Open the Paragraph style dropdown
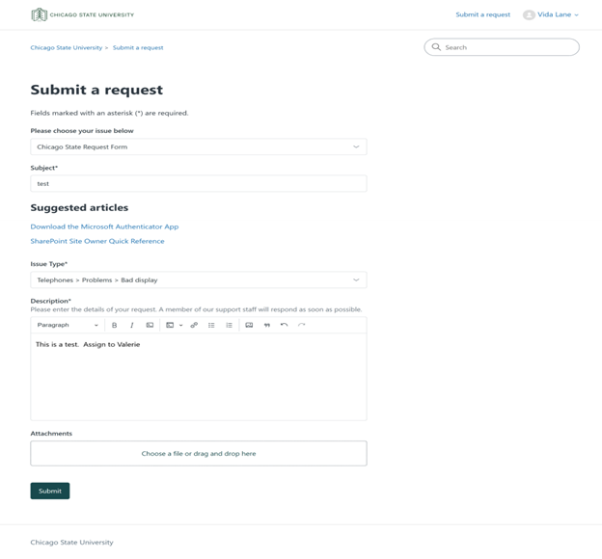The height and width of the screenshot is (559, 602). click(x=68, y=325)
